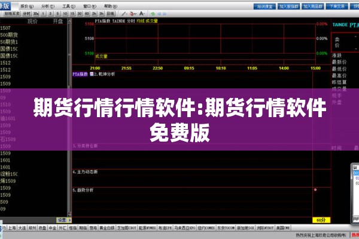The width and height of the screenshot is (359, 239).
Task: Switch to the 东京TOCOM tab
Action: coord(226,228)
